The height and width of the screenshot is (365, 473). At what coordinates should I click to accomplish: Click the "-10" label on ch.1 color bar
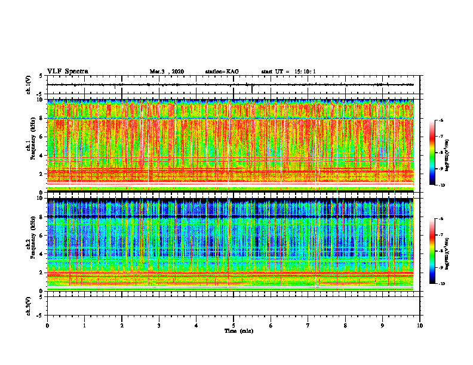pos(441,185)
